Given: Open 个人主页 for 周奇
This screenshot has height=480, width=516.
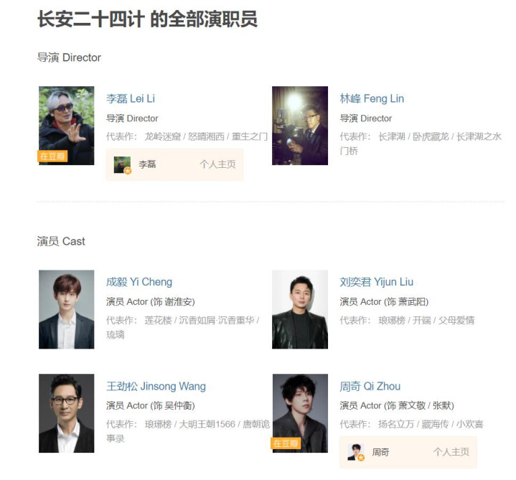Looking at the screenshot, I should [x=451, y=452].
